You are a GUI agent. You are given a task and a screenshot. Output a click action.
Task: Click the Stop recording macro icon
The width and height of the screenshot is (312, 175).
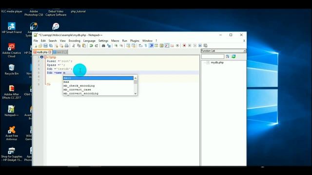[x=190, y=46]
